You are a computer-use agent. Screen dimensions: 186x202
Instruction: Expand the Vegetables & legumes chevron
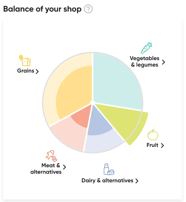[x=163, y=62]
